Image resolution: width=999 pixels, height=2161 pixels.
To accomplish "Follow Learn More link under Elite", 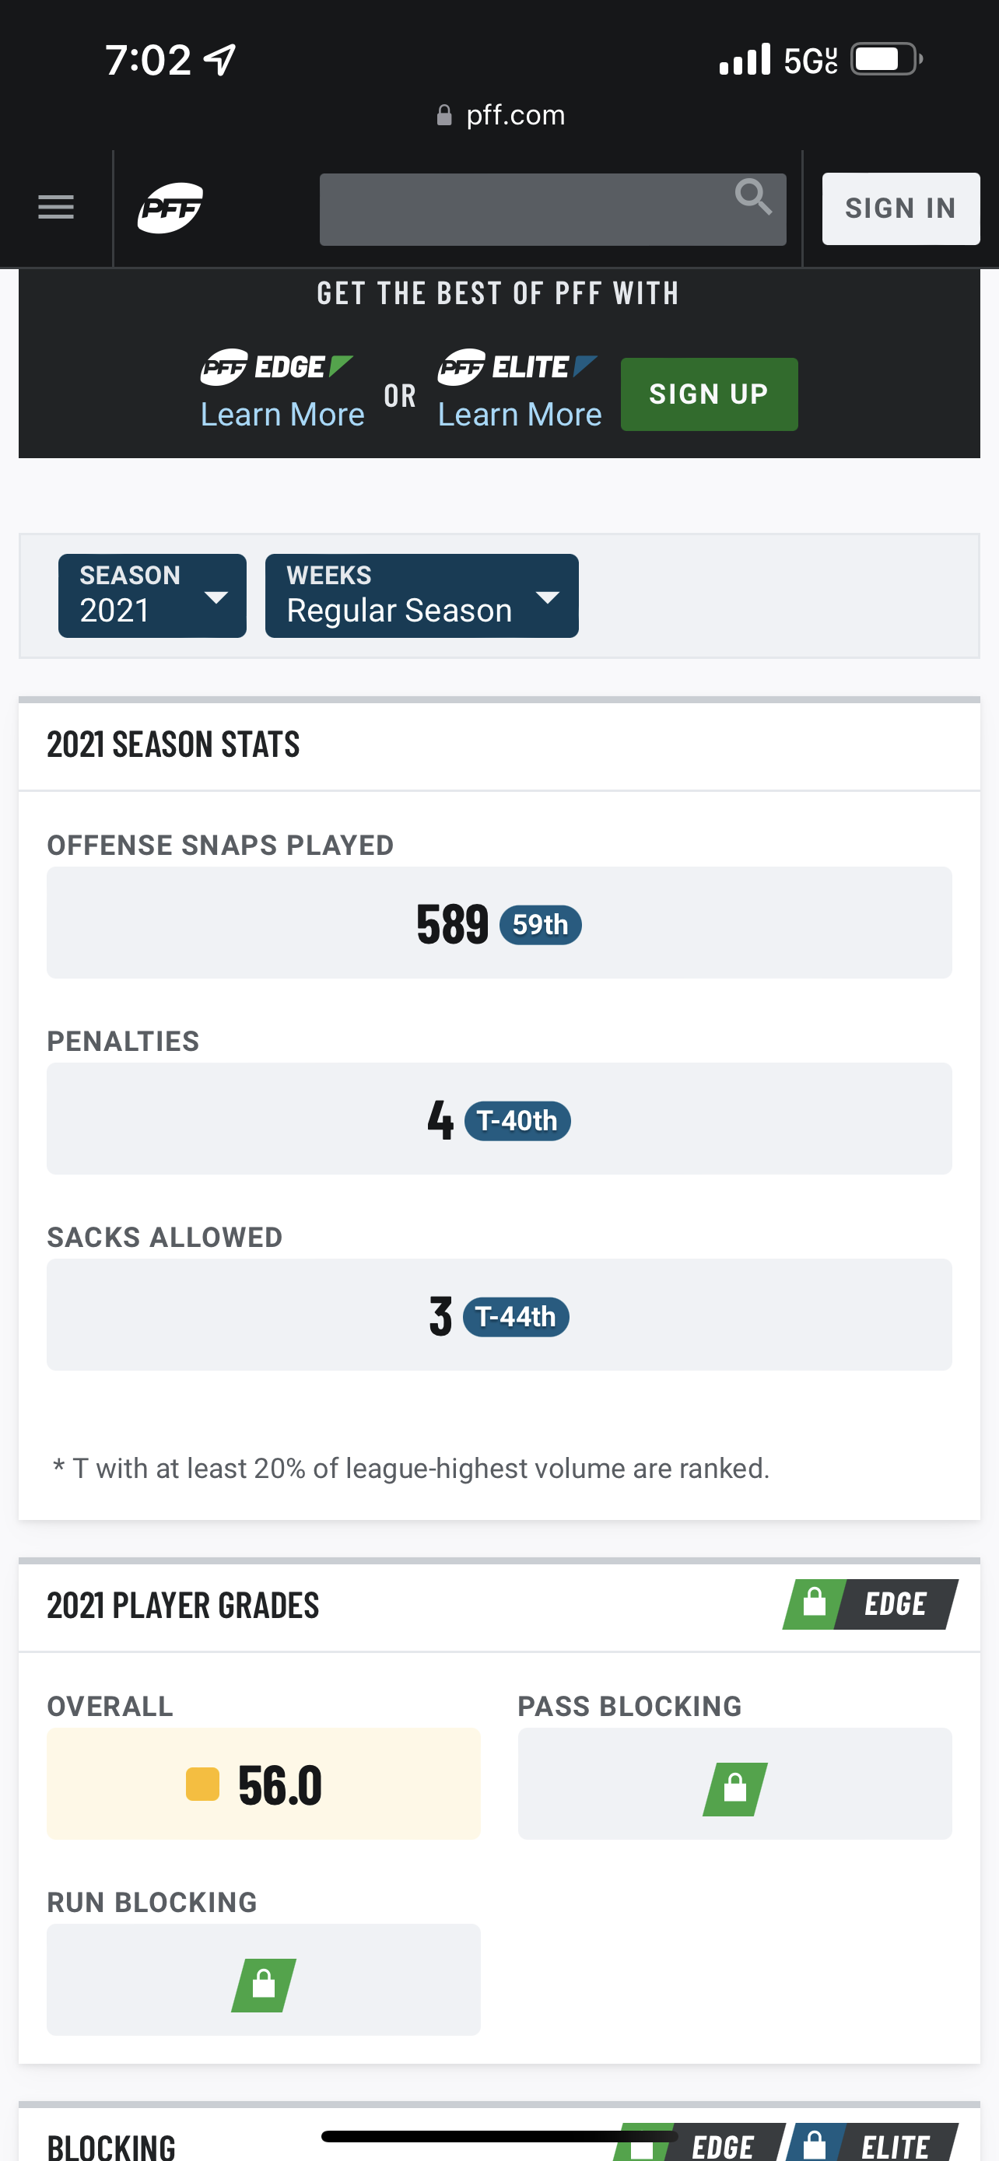I will pos(520,415).
